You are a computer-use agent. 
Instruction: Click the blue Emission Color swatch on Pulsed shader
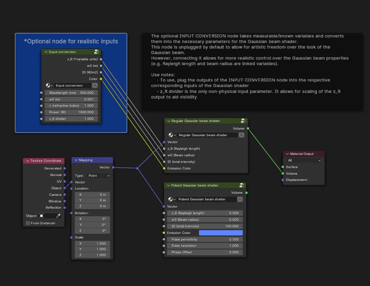pos(221,233)
